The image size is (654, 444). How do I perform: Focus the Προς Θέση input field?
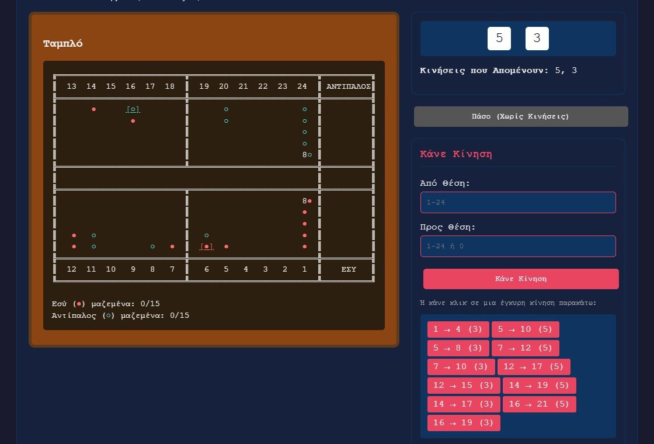[518, 246]
